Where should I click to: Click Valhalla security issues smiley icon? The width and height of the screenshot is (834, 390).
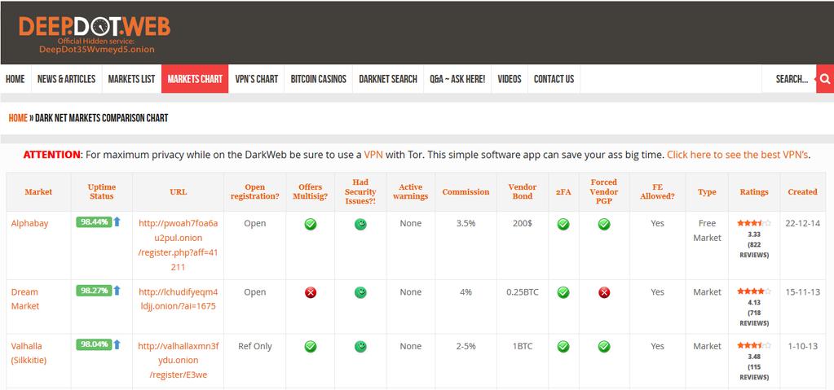pos(360,346)
